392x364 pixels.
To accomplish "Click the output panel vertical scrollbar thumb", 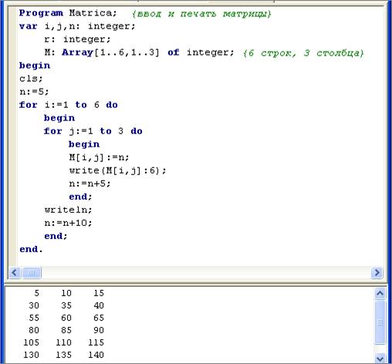I will coord(380,322).
